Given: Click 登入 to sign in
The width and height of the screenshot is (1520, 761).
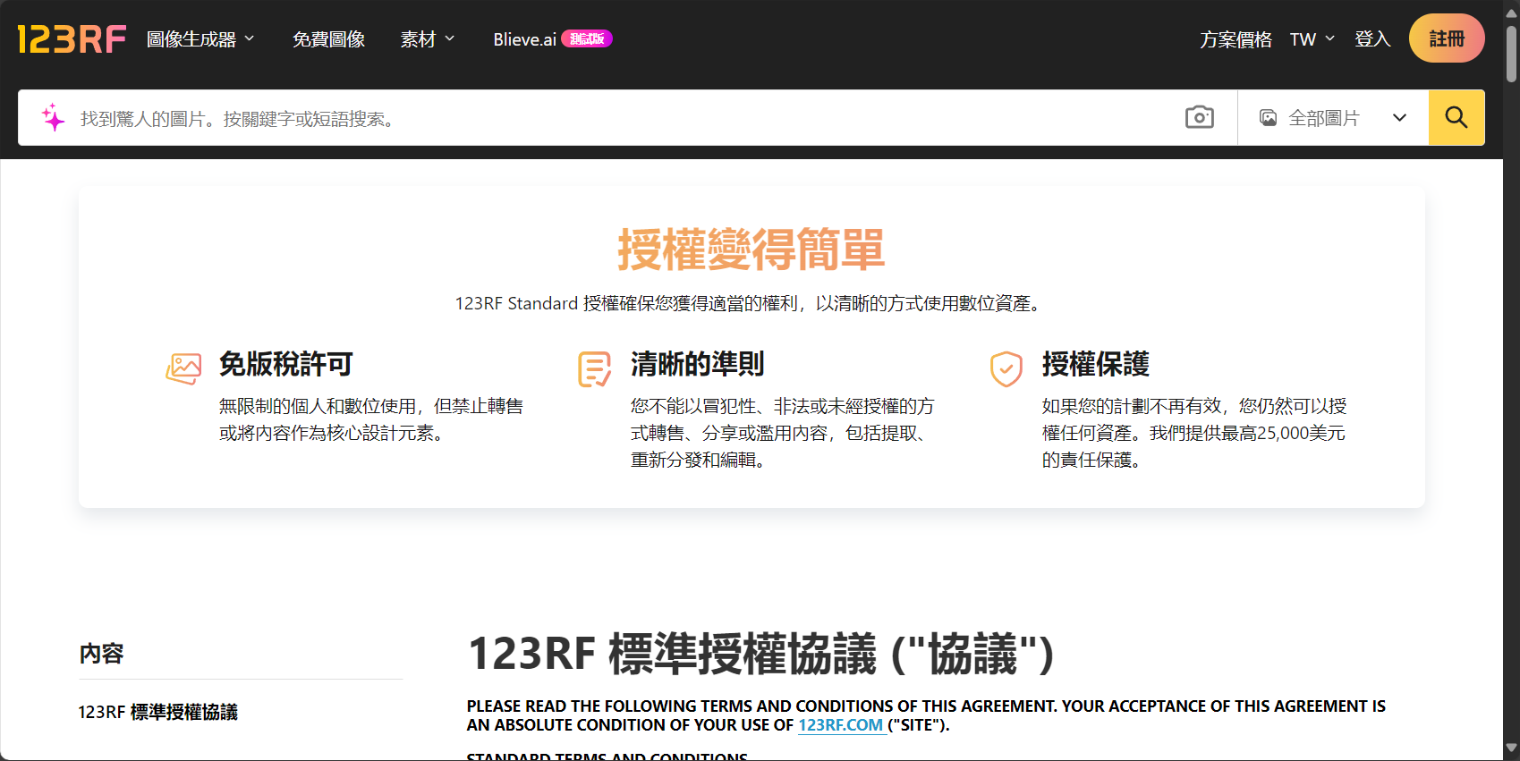Looking at the screenshot, I should (1372, 39).
